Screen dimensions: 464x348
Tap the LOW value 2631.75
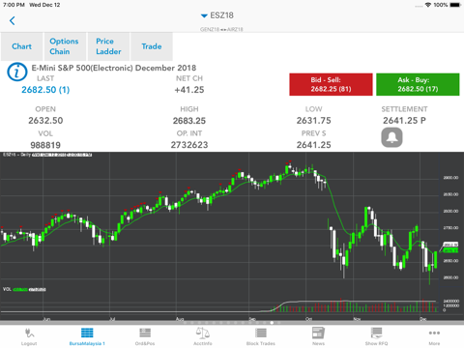[313, 121]
